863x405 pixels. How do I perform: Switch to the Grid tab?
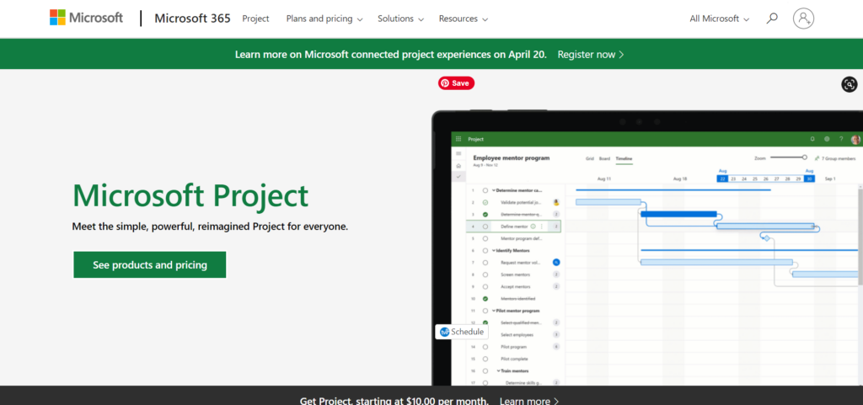(589, 158)
